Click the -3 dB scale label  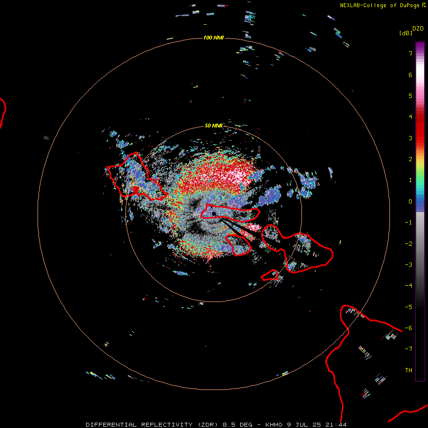pyautogui.click(x=409, y=265)
